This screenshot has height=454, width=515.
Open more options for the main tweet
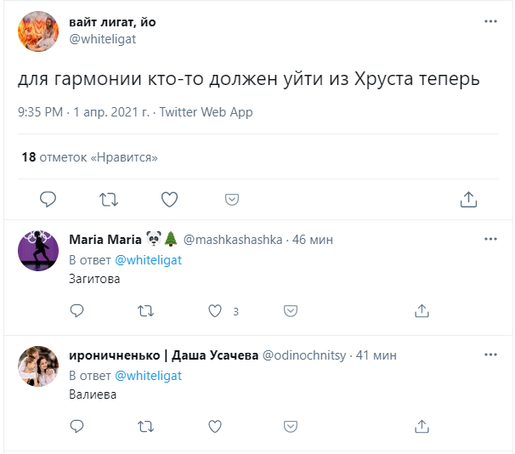click(x=490, y=22)
